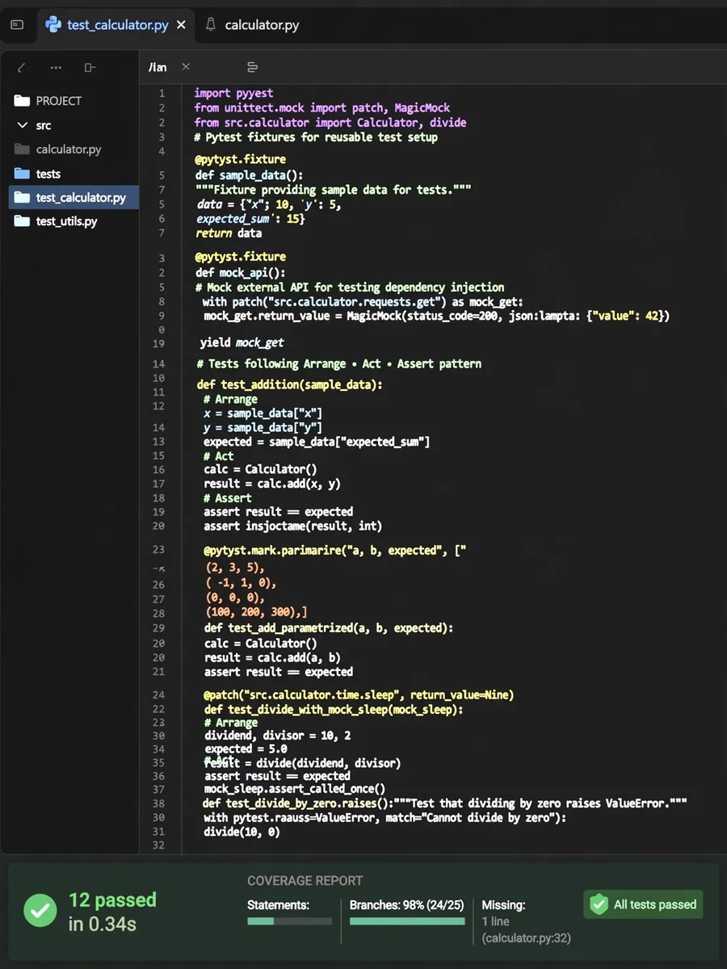Select the src folder label
The image size is (727, 969).
pos(44,125)
